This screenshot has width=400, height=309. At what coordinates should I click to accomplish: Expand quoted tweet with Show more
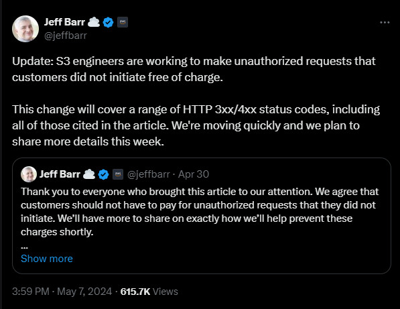[x=47, y=259]
